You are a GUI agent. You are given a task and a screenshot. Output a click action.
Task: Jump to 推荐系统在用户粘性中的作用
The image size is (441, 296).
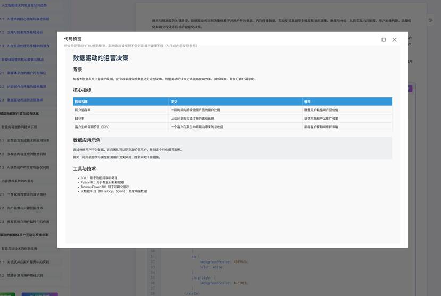pos(28,222)
